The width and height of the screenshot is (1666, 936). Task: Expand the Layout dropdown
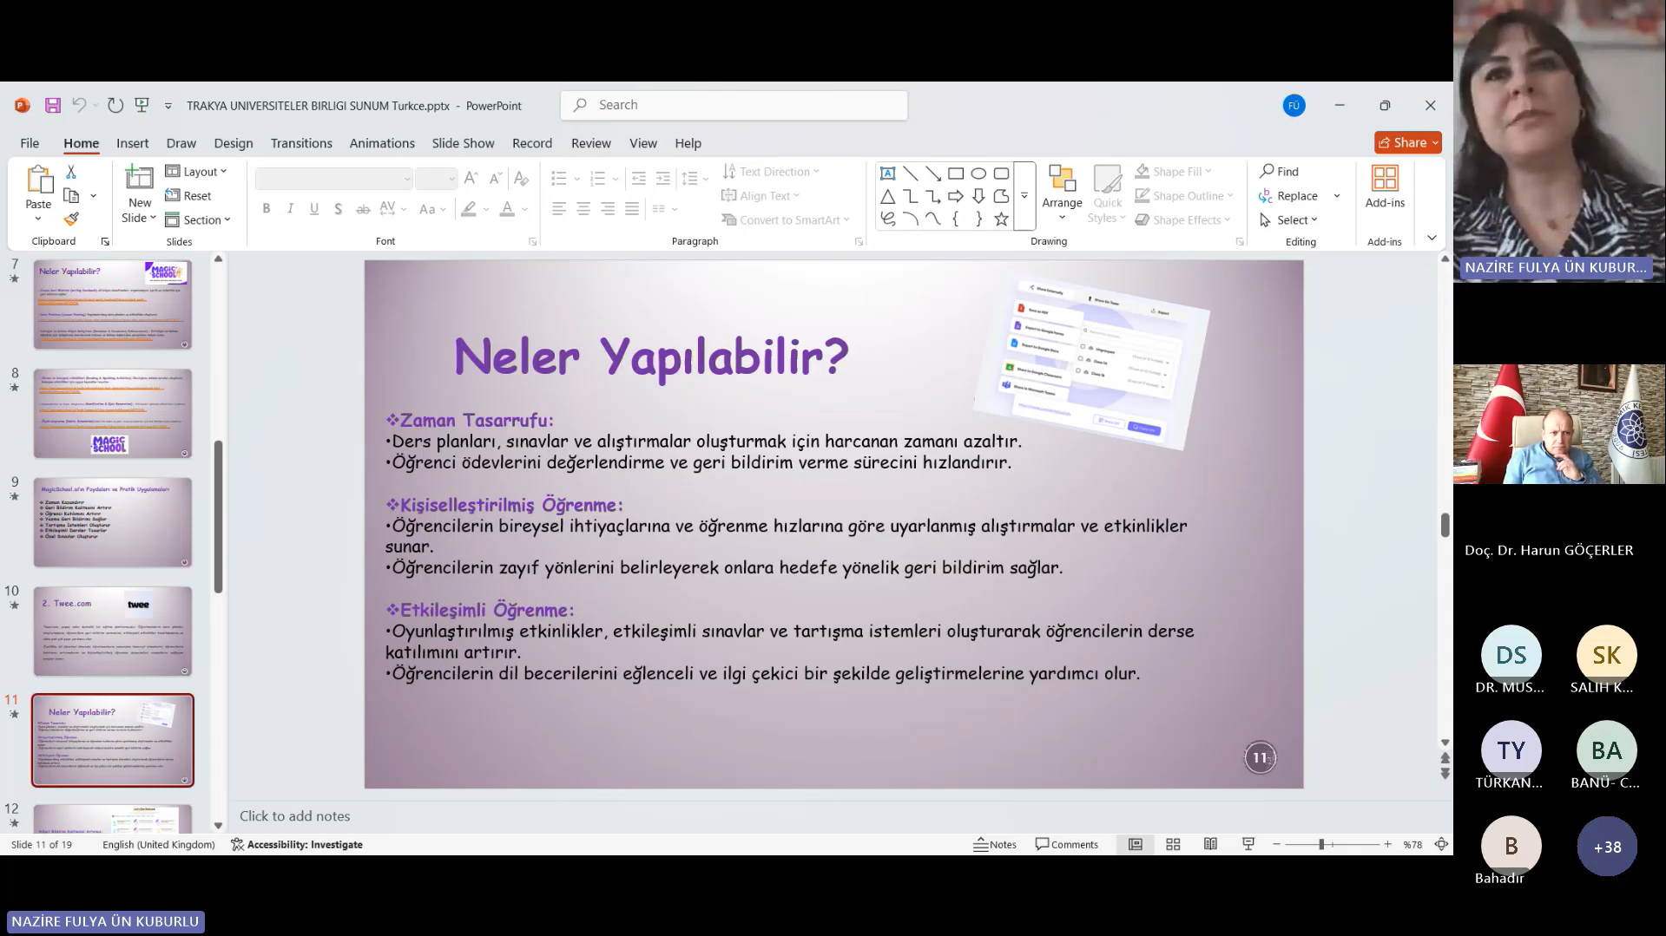197,172
